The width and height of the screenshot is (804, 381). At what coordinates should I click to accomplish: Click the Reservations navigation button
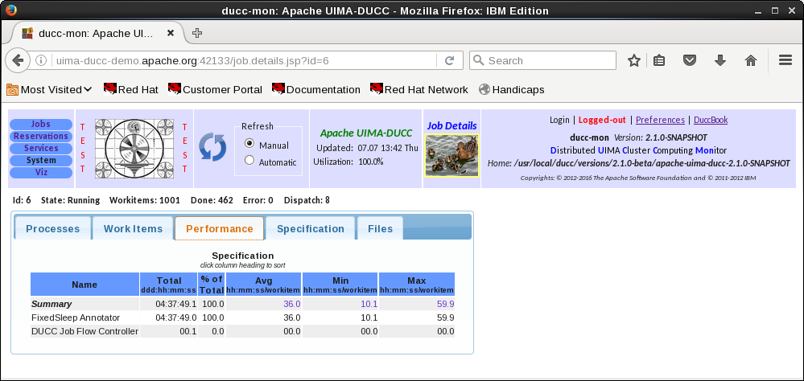coord(41,137)
